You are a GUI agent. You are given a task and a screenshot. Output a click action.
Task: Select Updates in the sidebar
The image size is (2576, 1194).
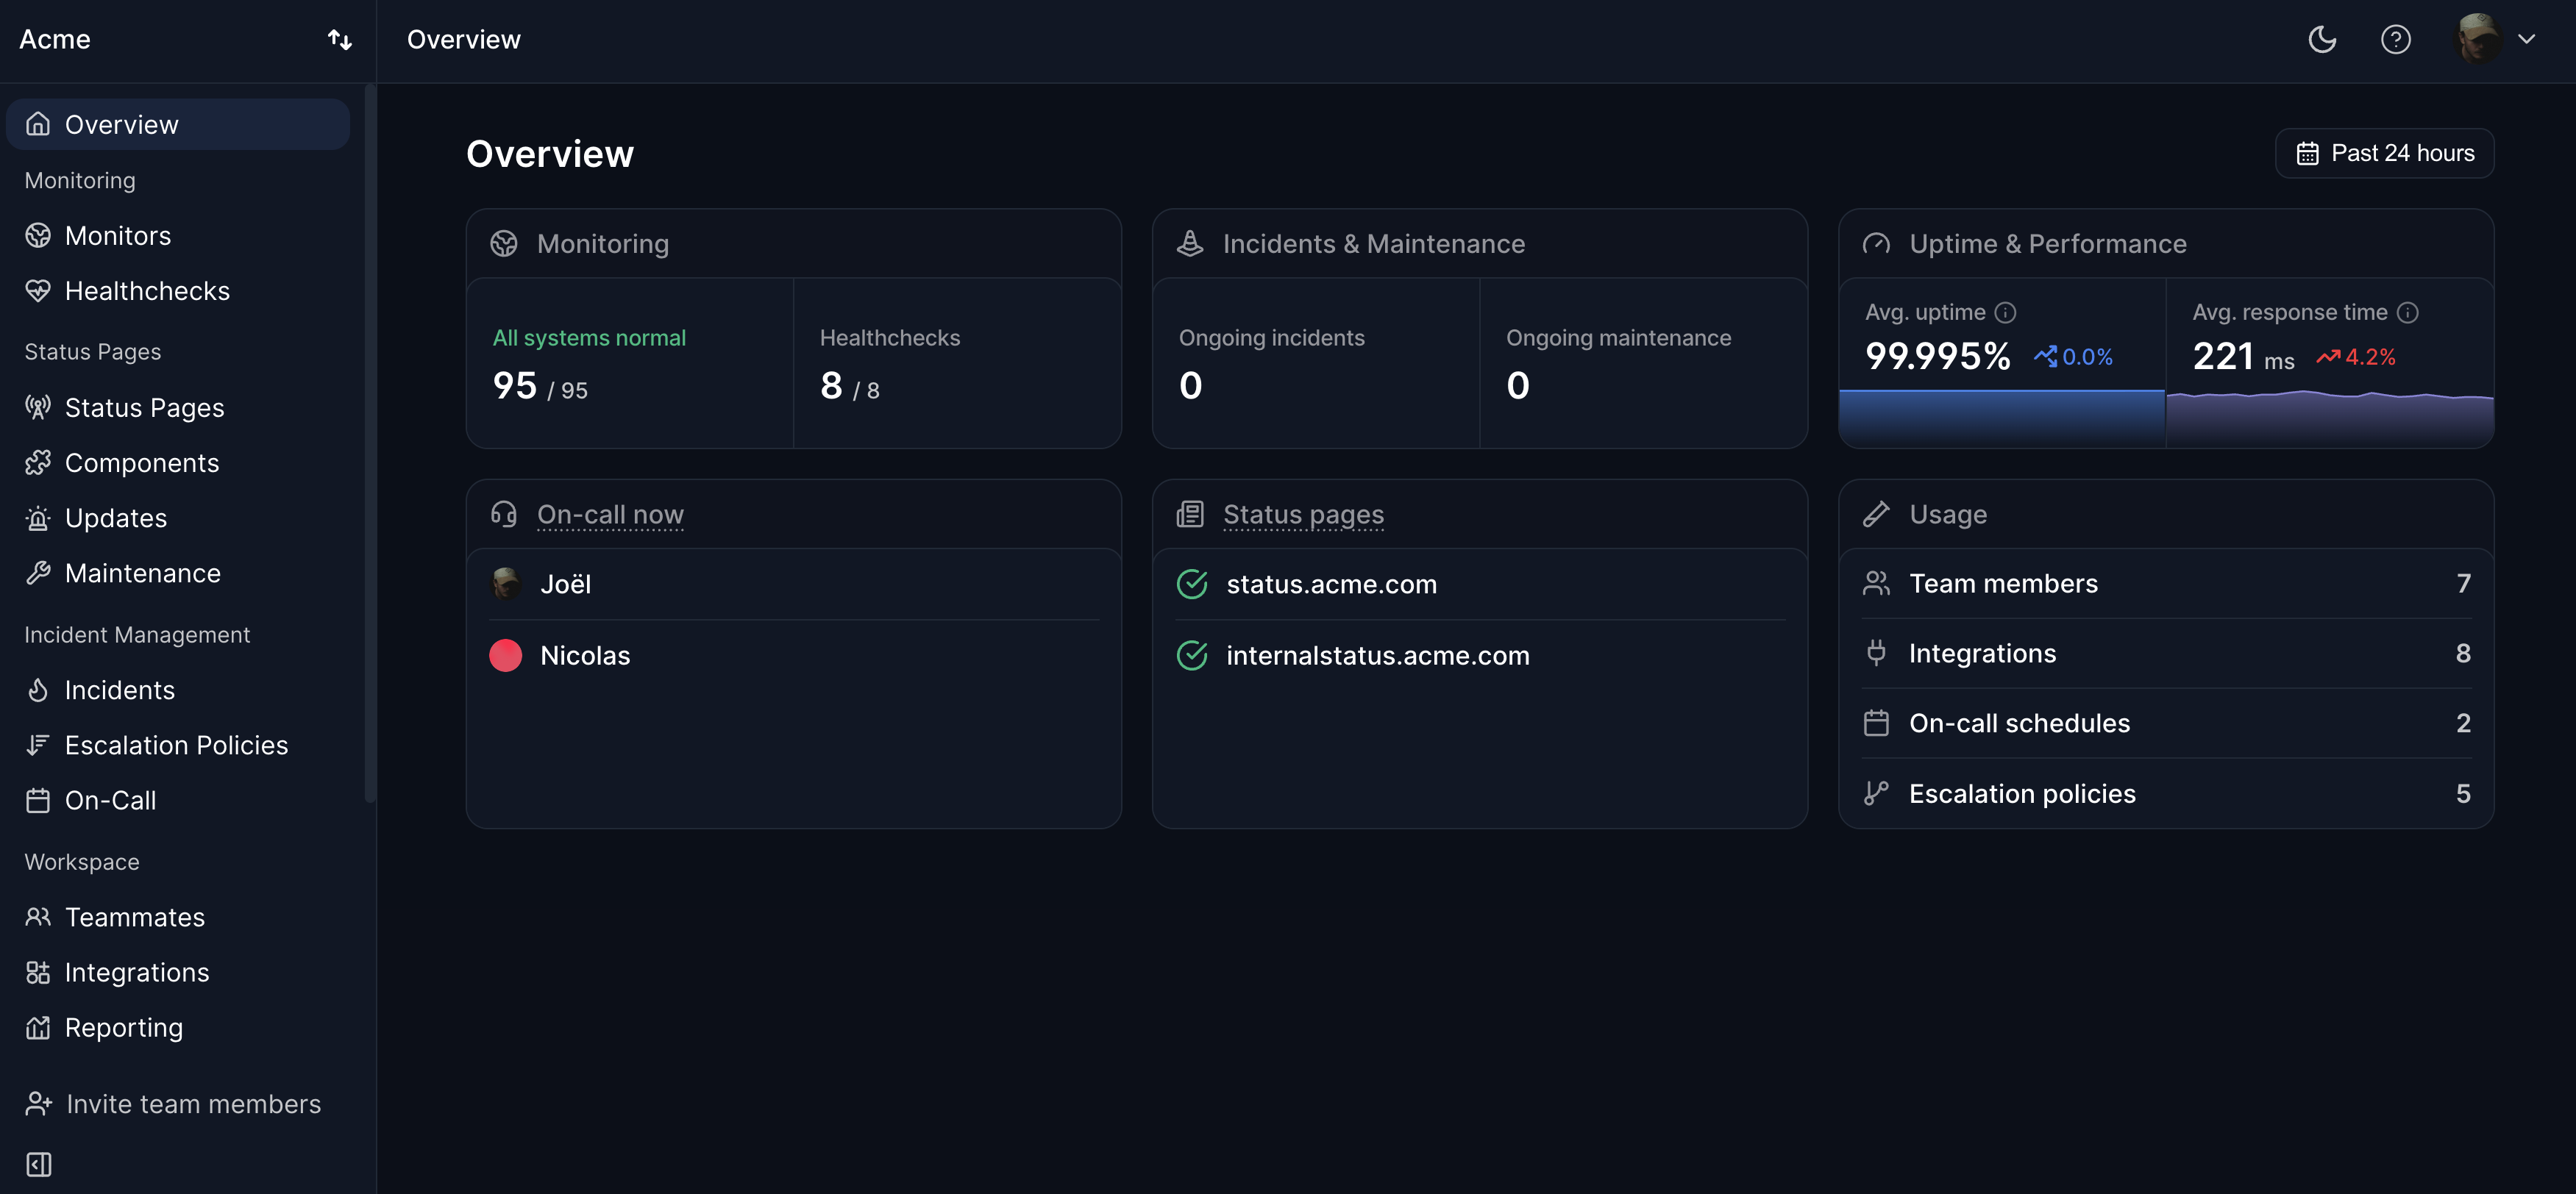pyautogui.click(x=178, y=518)
